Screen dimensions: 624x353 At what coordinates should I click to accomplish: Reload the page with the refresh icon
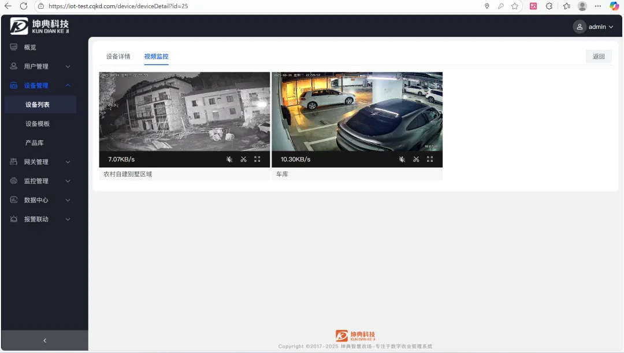point(24,6)
